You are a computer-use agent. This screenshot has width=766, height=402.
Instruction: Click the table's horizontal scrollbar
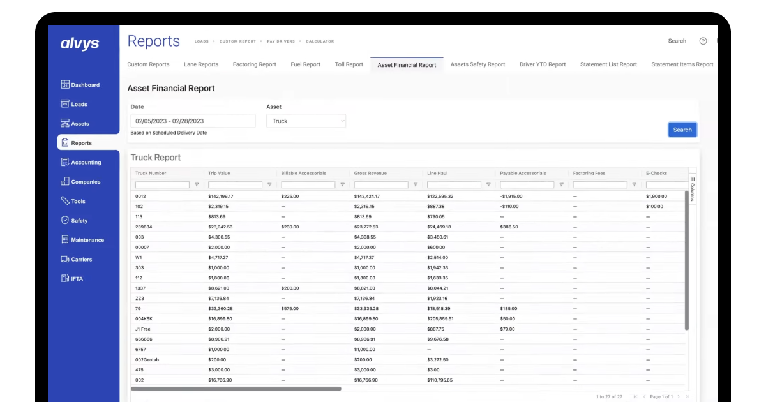coord(236,389)
